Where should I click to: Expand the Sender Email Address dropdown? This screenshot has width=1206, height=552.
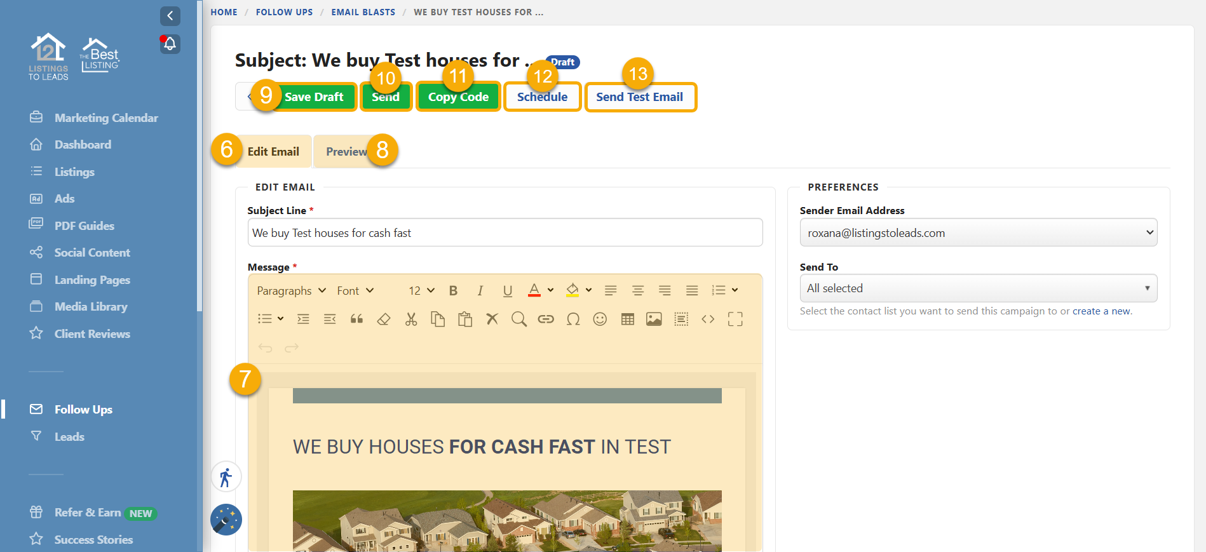coord(978,232)
